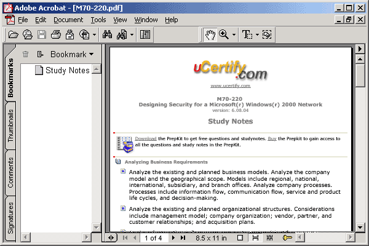Select the Zoom In tool
Image resolution: width=369 pixels, height=246 pixels.
pyautogui.click(x=224, y=35)
